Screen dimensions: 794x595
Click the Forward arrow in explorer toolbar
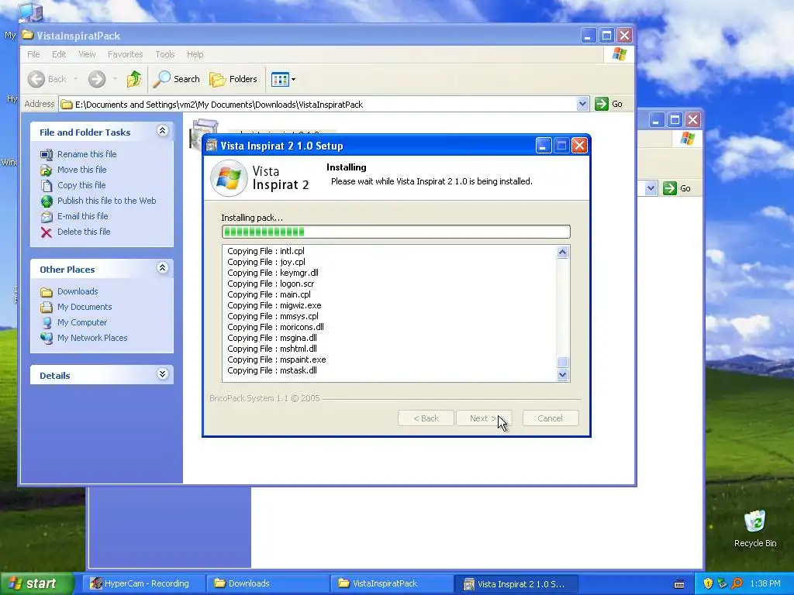click(97, 79)
